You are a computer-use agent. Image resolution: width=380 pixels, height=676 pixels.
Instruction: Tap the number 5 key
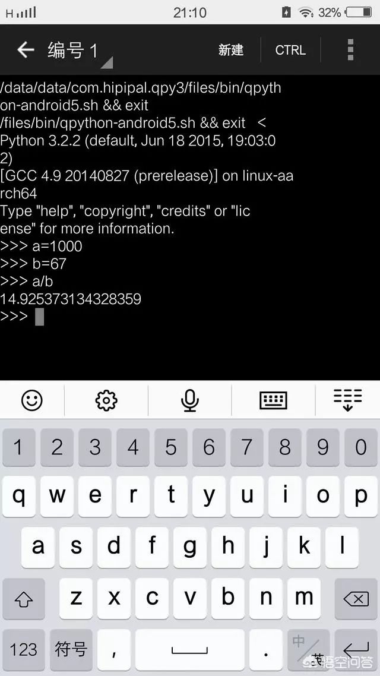(170, 447)
